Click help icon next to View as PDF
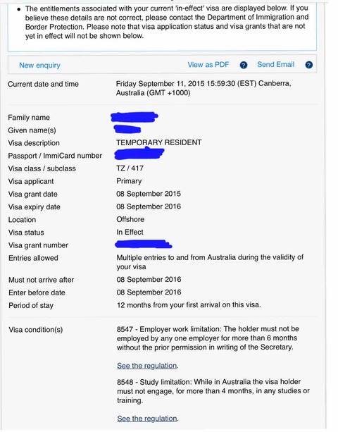 pyautogui.click(x=244, y=65)
